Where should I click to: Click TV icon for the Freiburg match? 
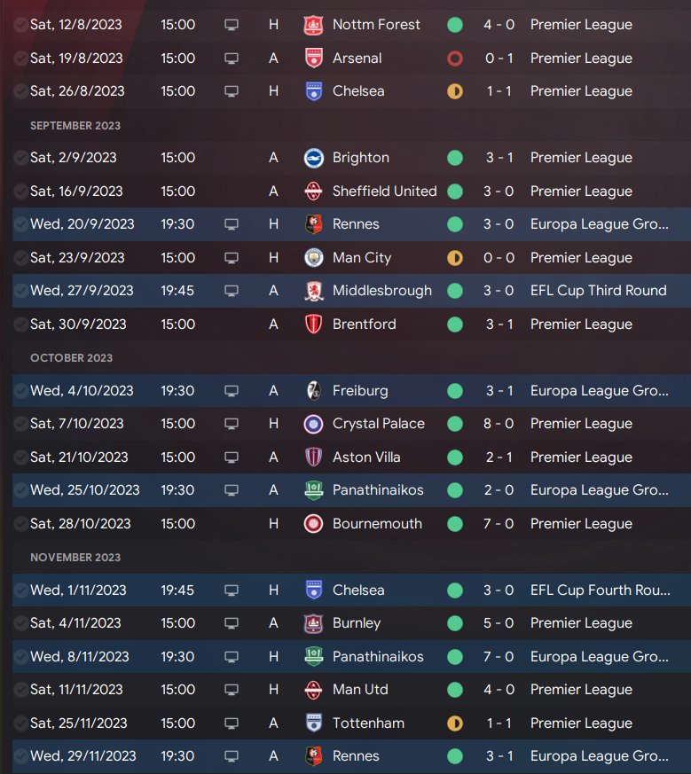pyautogui.click(x=232, y=391)
